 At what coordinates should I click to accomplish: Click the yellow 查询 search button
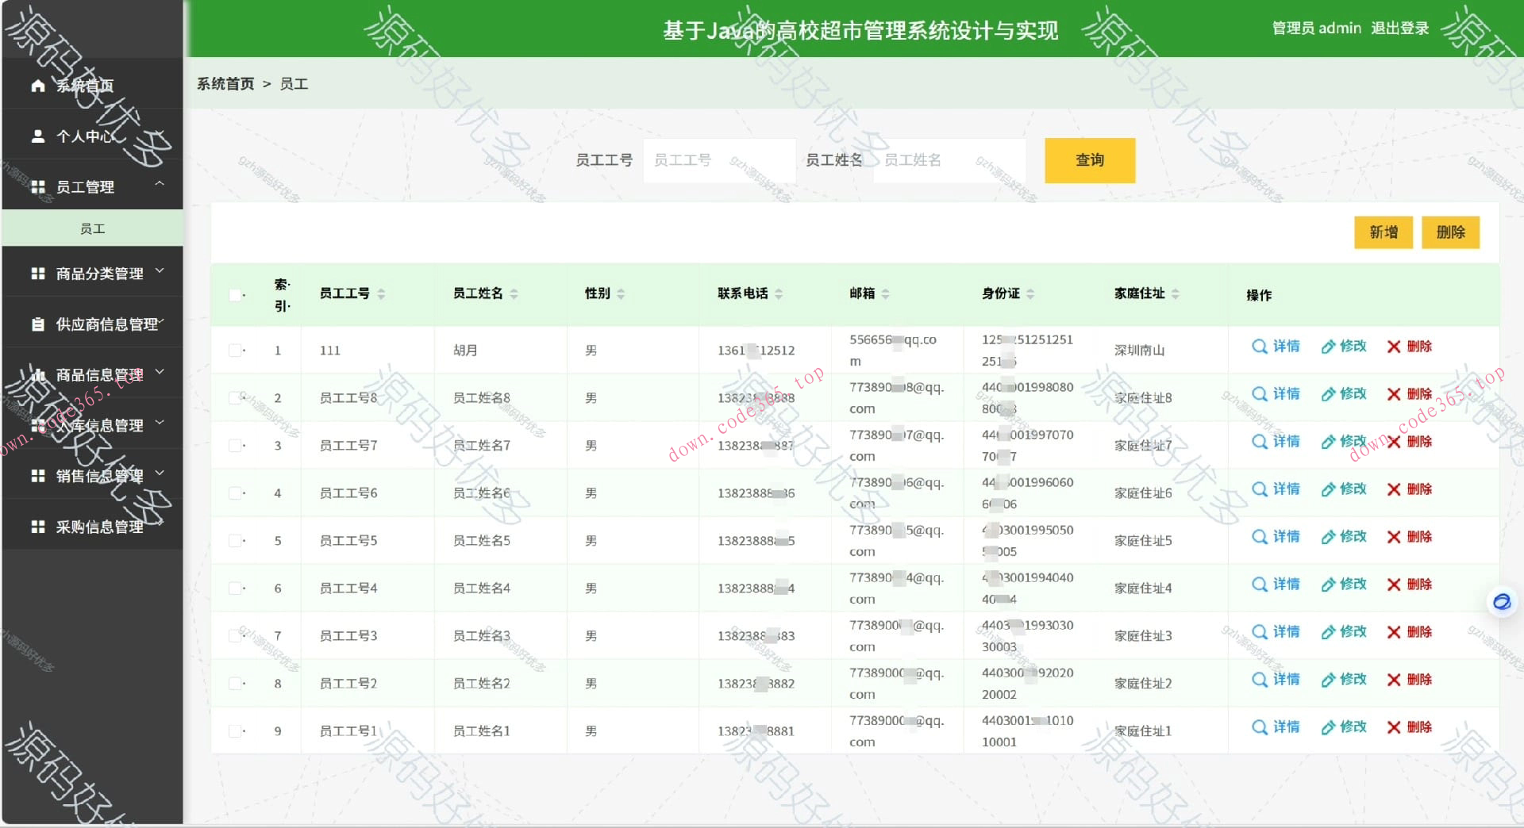1089,160
